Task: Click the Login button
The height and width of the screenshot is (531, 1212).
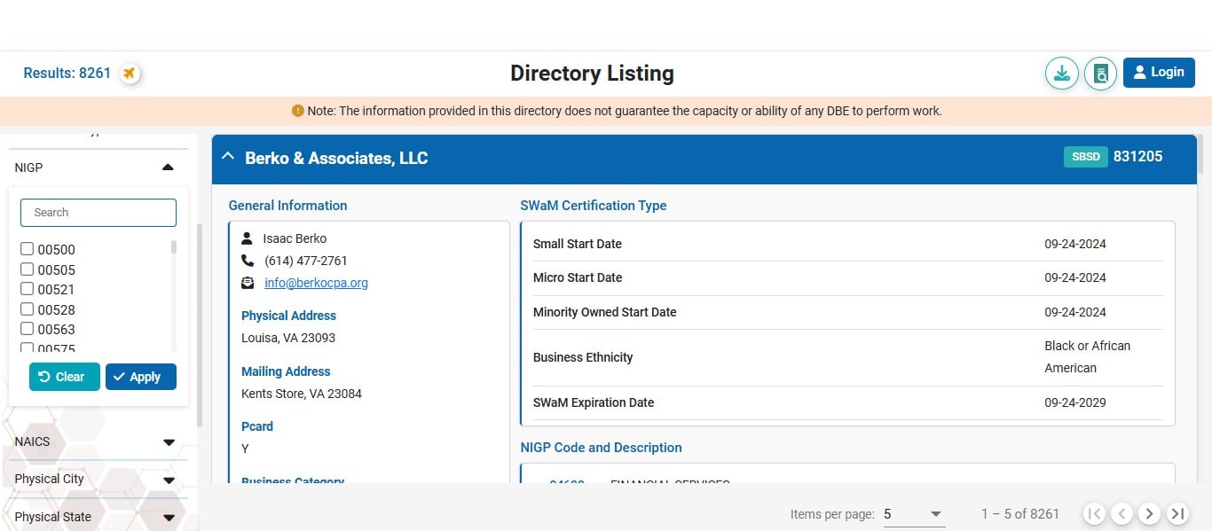Action: (1159, 73)
